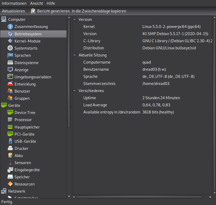Open the Hilfe menu

coord(51,3)
